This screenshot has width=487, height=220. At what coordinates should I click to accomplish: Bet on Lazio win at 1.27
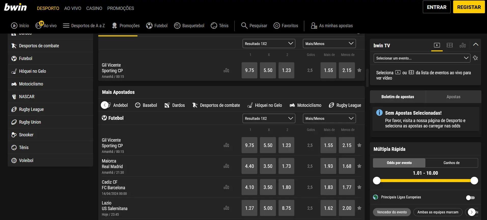[249, 208]
